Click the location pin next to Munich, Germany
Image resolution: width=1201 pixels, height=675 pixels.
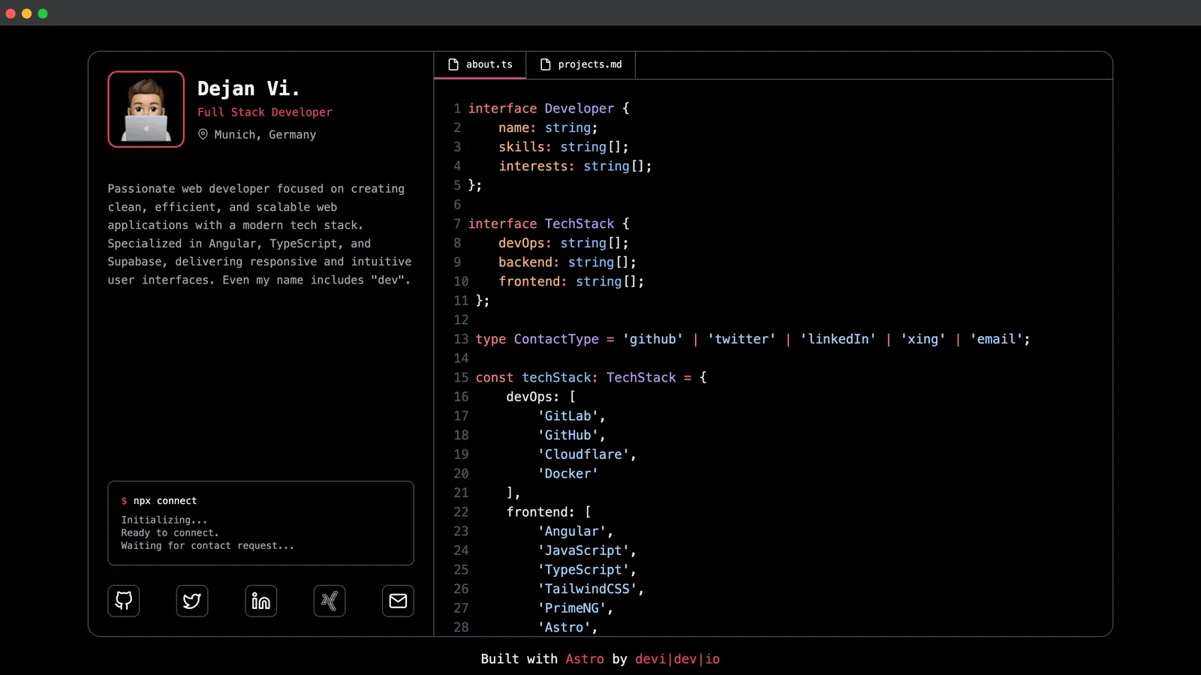(203, 134)
